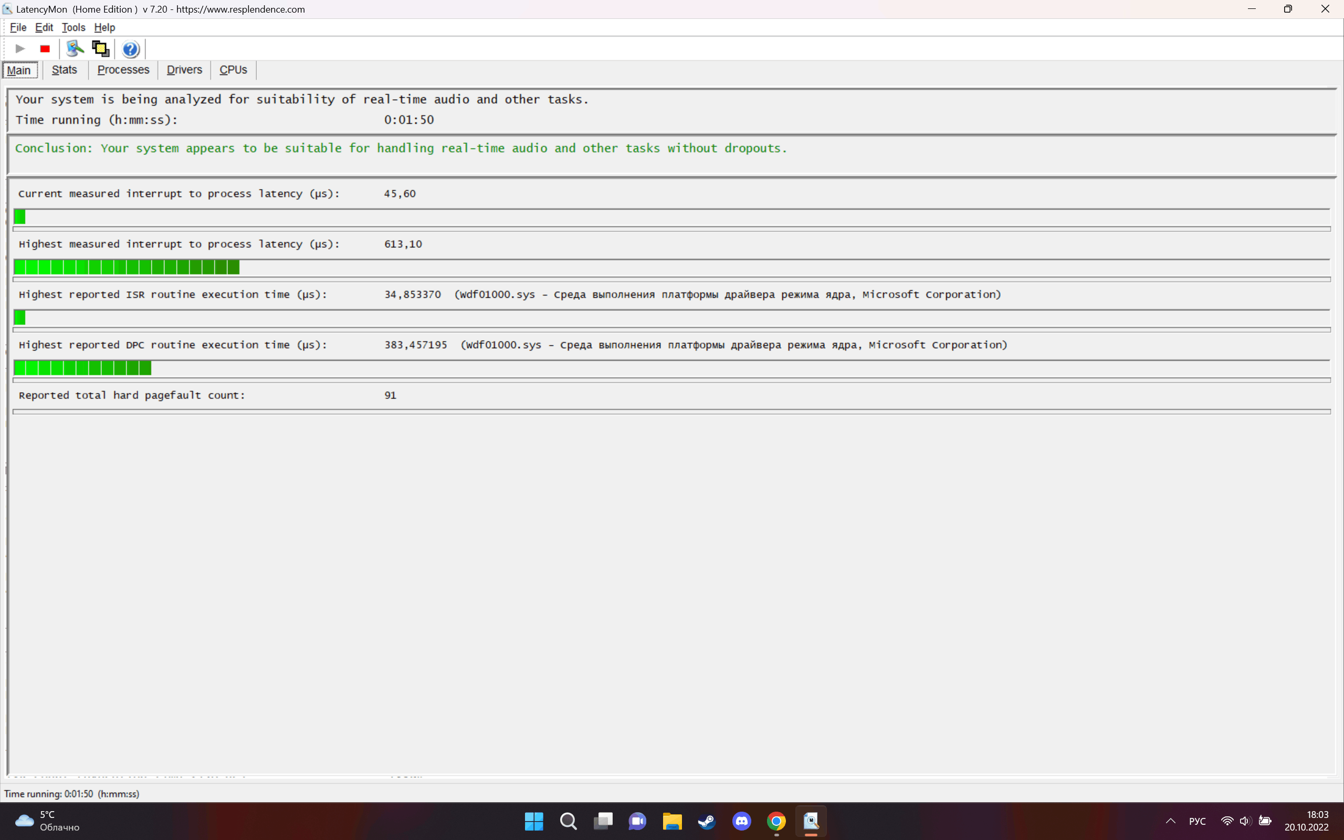This screenshot has height=840, width=1344.
Task: Open the Windows Start button
Action: 534,821
